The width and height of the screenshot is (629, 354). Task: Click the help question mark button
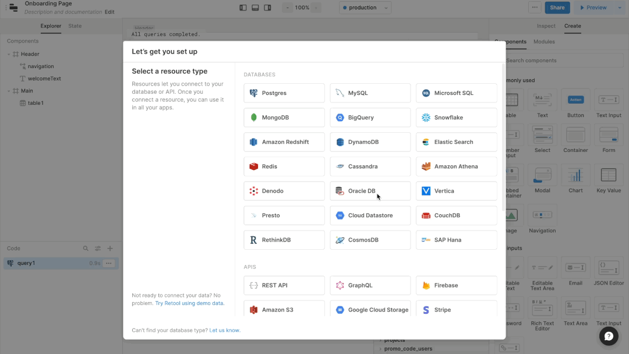609,336
